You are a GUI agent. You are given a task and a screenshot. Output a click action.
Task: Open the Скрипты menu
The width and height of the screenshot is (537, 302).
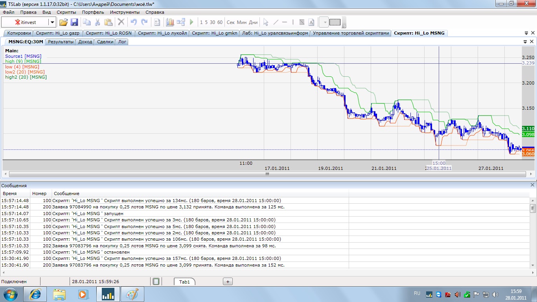[66, 12]
